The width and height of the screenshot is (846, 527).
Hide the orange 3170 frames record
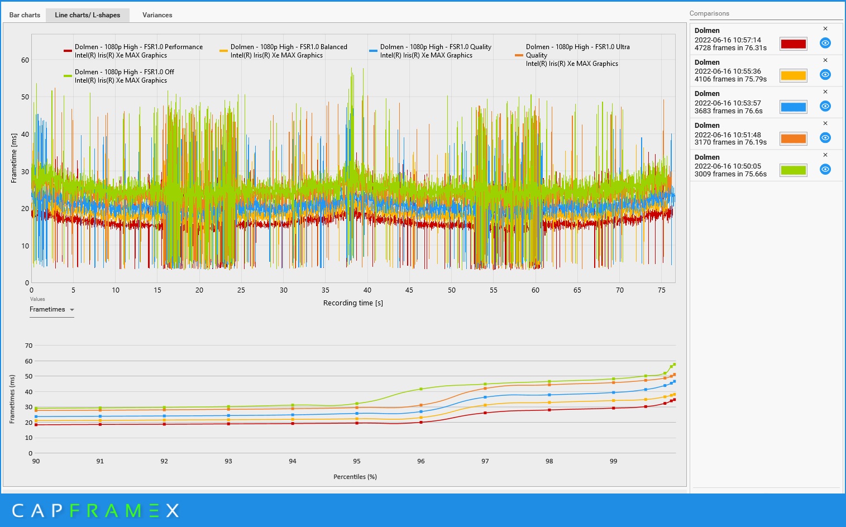[x=825, y=138]
